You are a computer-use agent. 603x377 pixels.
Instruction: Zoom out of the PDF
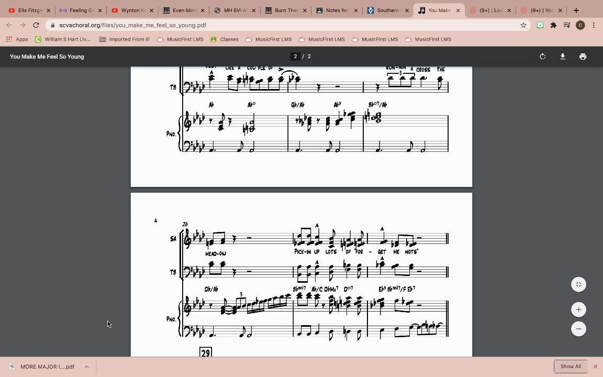coord(578,329)
